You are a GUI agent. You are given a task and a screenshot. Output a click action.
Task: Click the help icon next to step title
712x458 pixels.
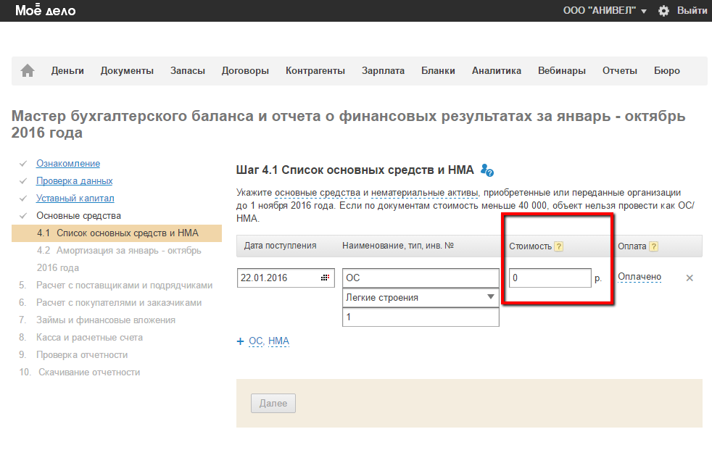point(487,170)
